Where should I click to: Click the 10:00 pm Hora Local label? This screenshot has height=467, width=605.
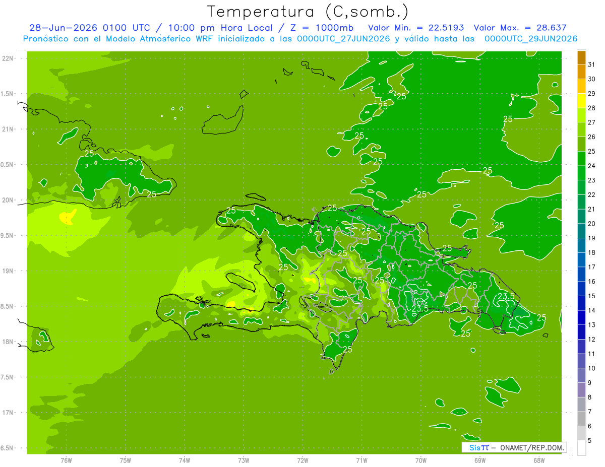(x=218, y=28)
